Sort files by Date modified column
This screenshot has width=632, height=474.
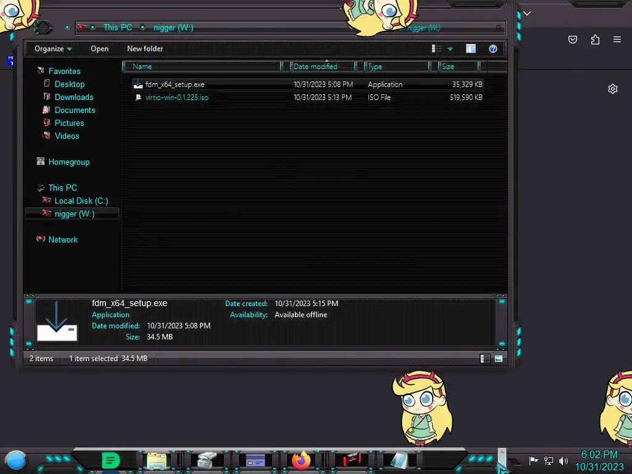(x=323, y=67)
